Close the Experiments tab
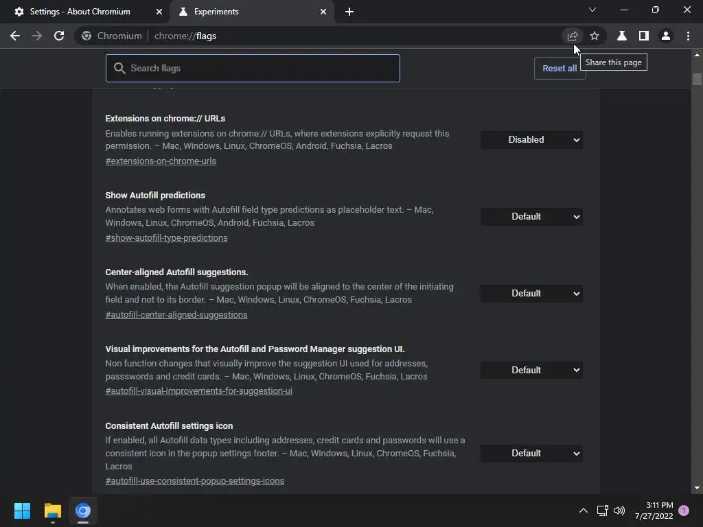This screenshot has width=703, height=527. click(323, 12)
